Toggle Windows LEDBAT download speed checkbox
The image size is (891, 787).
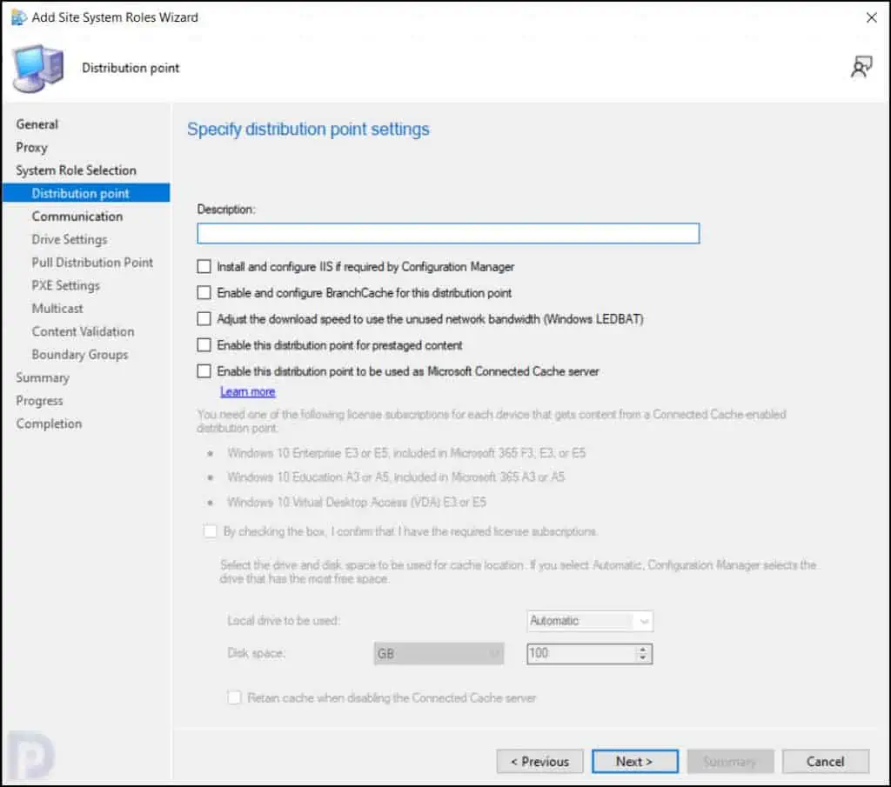coord(204,318)
